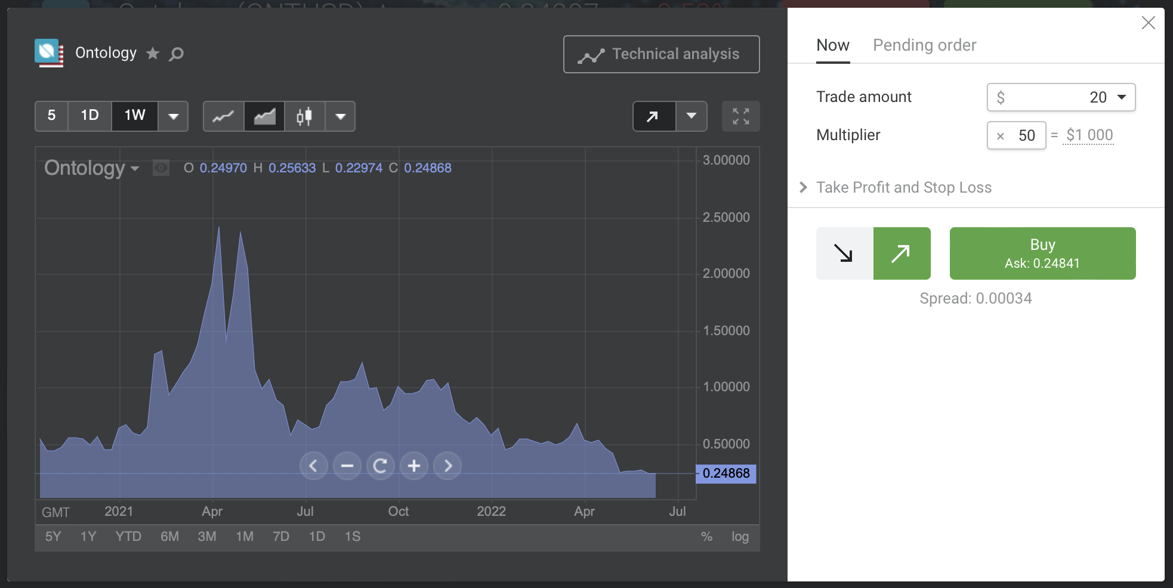
Task: Switch to the Pending order tab
Action: point(924,45)
